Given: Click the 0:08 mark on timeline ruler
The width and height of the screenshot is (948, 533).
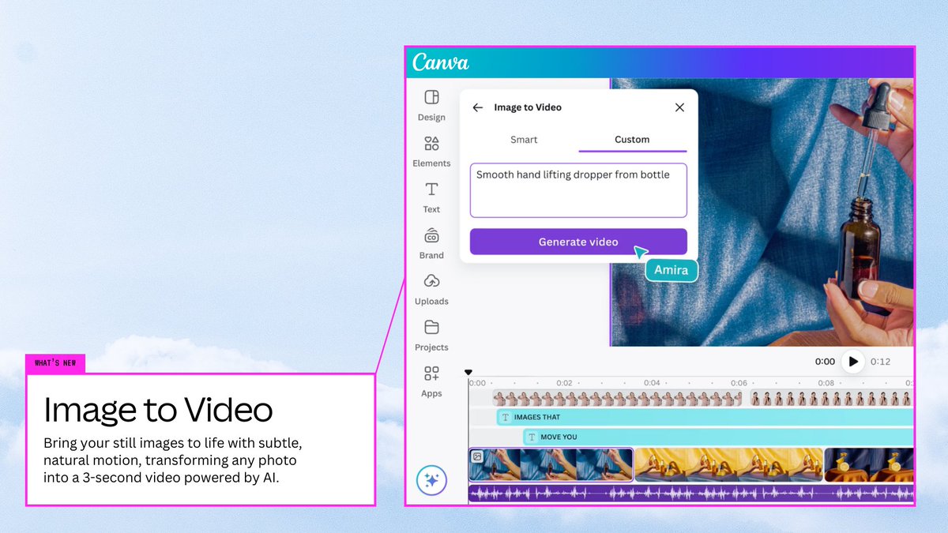Looking at the screenshot, I should pos(826,383).
